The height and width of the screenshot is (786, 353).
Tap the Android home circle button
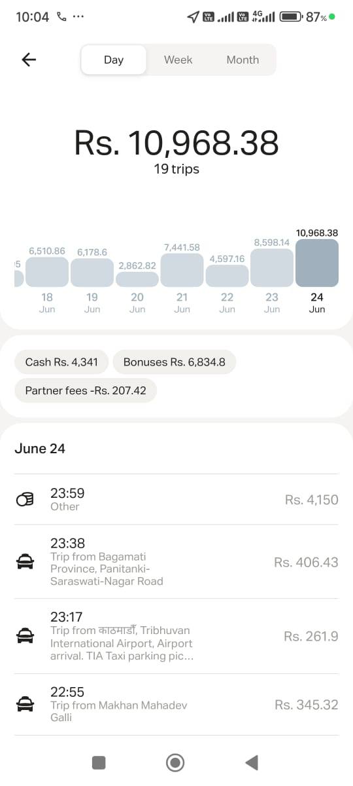(175, 762)
